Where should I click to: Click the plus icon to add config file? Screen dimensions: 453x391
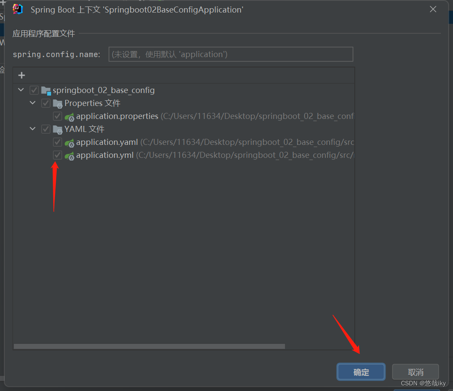[x=22, y=75]
